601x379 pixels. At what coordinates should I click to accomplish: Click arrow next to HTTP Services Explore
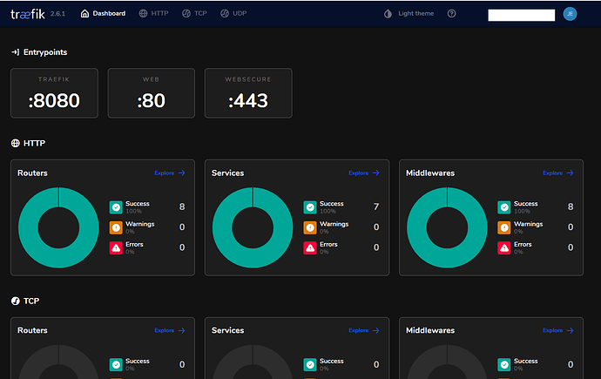coord(376,173)
